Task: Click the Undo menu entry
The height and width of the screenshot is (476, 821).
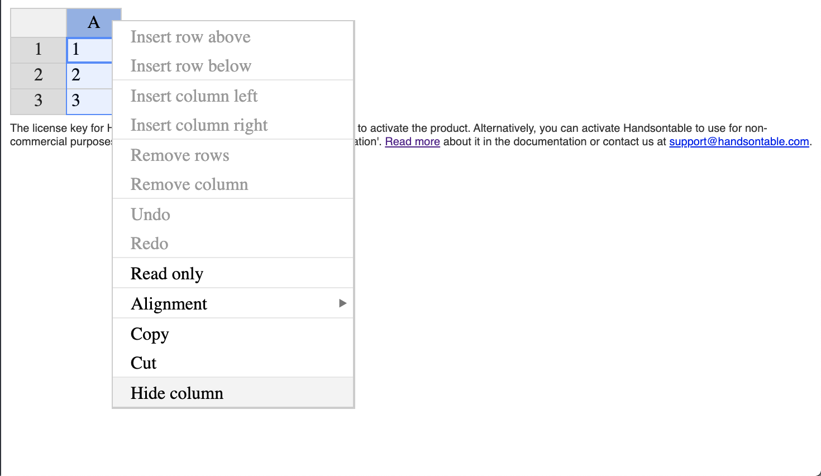Action: pos(233,214)
